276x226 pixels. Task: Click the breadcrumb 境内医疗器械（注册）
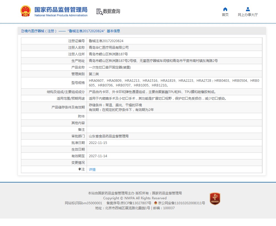41,31
